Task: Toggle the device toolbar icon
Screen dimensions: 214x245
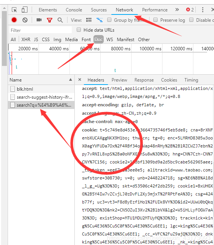Action: (x=24, y=10)
